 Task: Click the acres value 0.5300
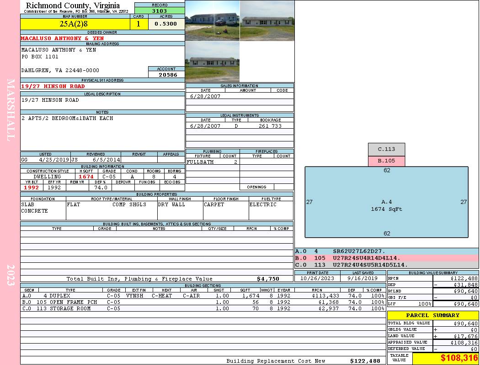coord(166,24)
